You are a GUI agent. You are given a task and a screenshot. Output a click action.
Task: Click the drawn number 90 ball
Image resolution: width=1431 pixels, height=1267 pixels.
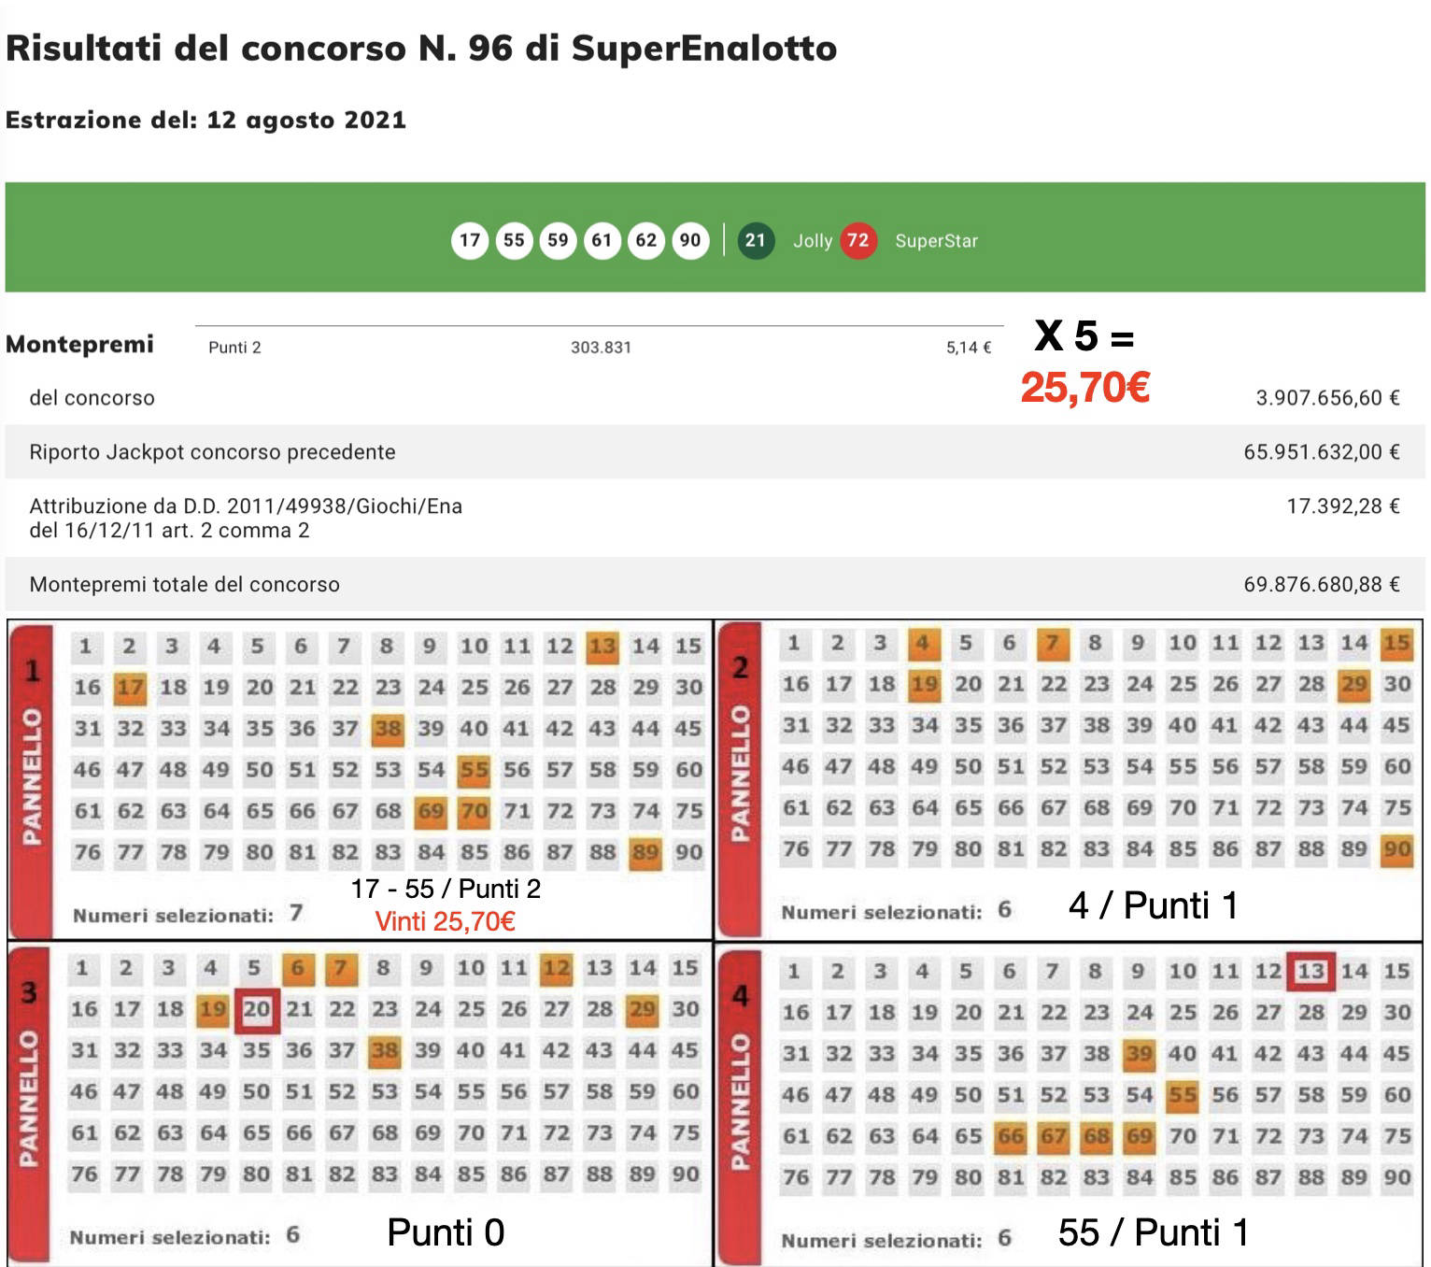coord(690,240)
